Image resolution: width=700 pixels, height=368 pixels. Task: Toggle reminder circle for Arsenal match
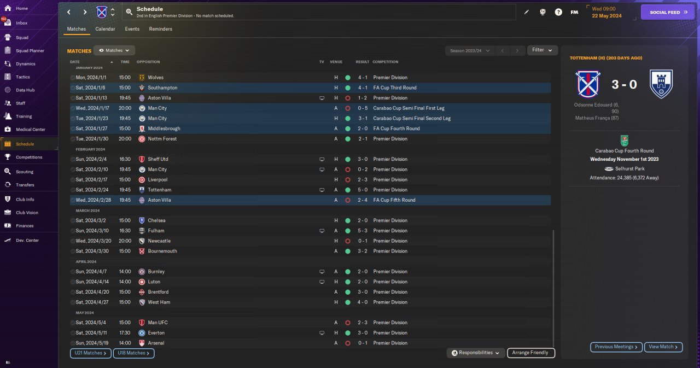tap(73, 343)
